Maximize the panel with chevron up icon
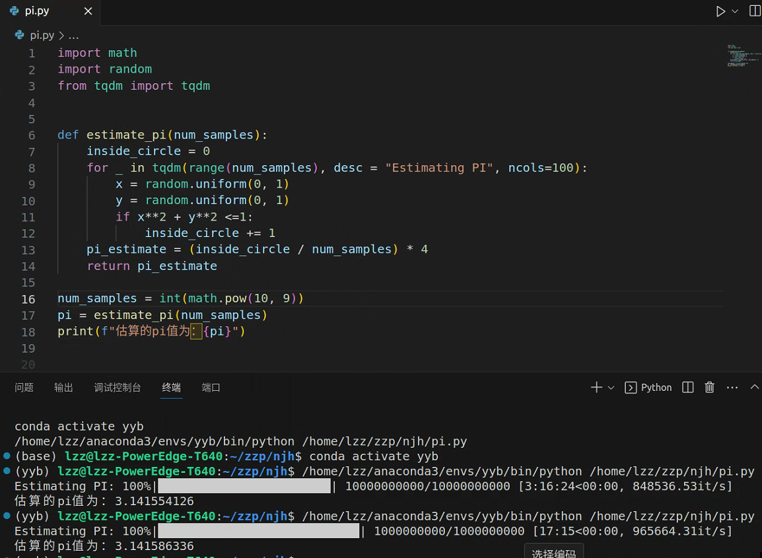This screenshot has width=762, height=558. pos(754,388)
